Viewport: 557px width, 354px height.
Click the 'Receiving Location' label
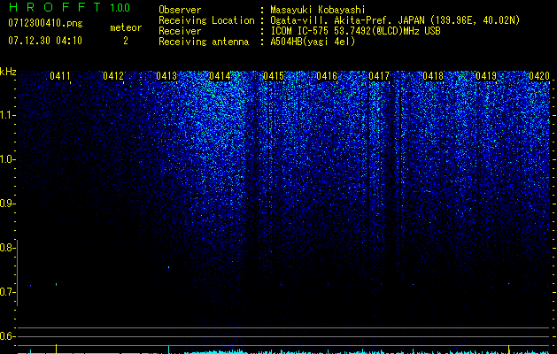click(x=206, y=20)
